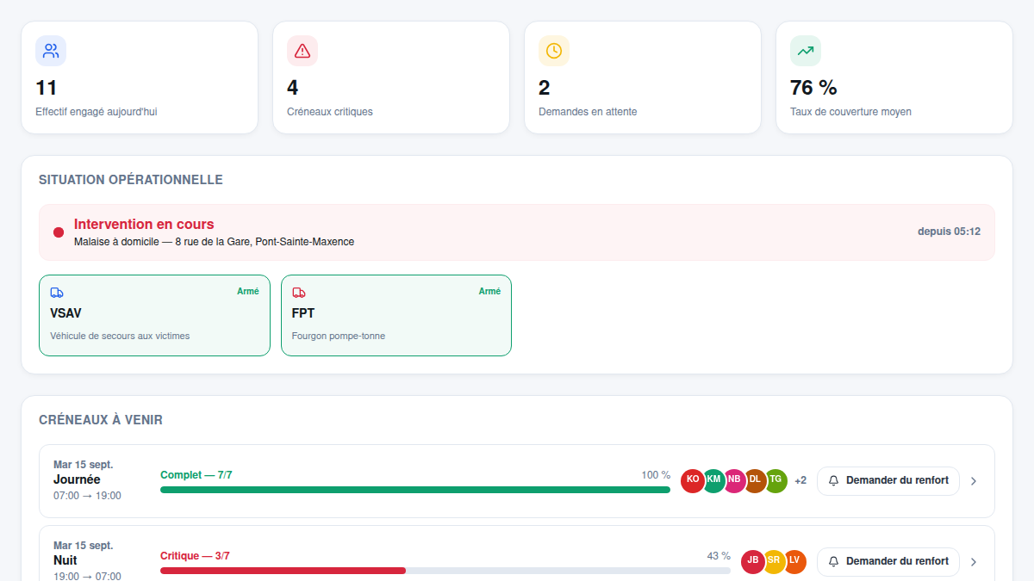Expand the Journée slot with the chevron
The width and height of the screenshot is (1034, 581).
(x=974, y=481)
